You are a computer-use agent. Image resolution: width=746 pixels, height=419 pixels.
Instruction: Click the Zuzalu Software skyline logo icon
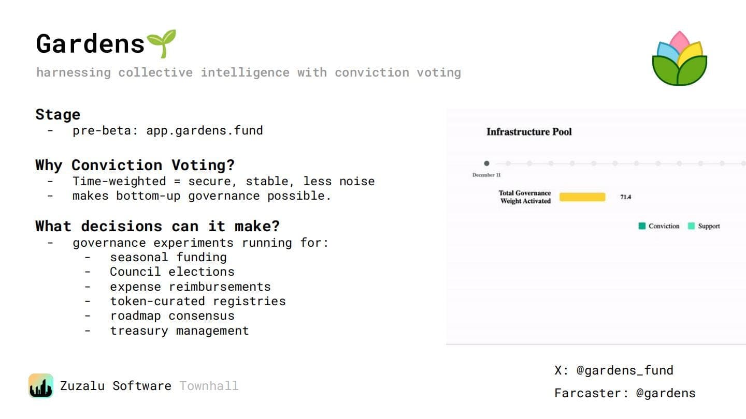pyautogui.click(x=41, y=386)
